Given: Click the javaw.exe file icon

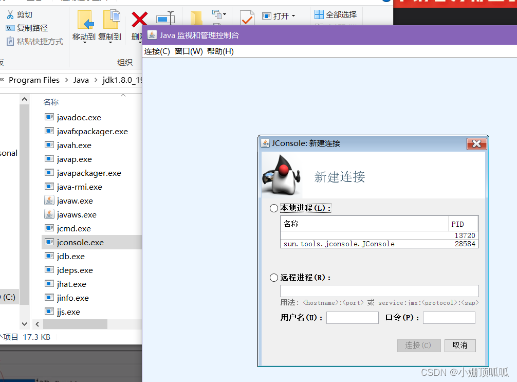Looking at the screenshot, I should coord(49,201).
